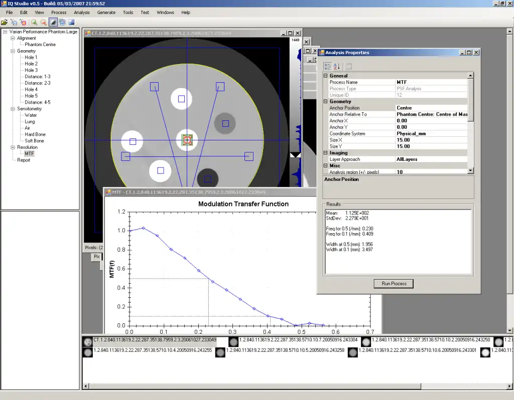Click the IQ Studio application icon in title bar
This screenshot has height=400, width=514.
click(4, 4)
